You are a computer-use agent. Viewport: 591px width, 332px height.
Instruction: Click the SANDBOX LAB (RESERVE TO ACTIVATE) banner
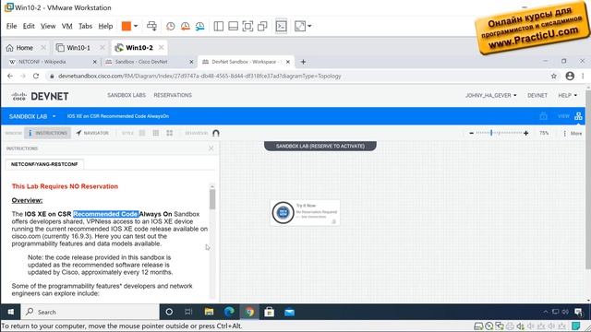tap(320, 146)
